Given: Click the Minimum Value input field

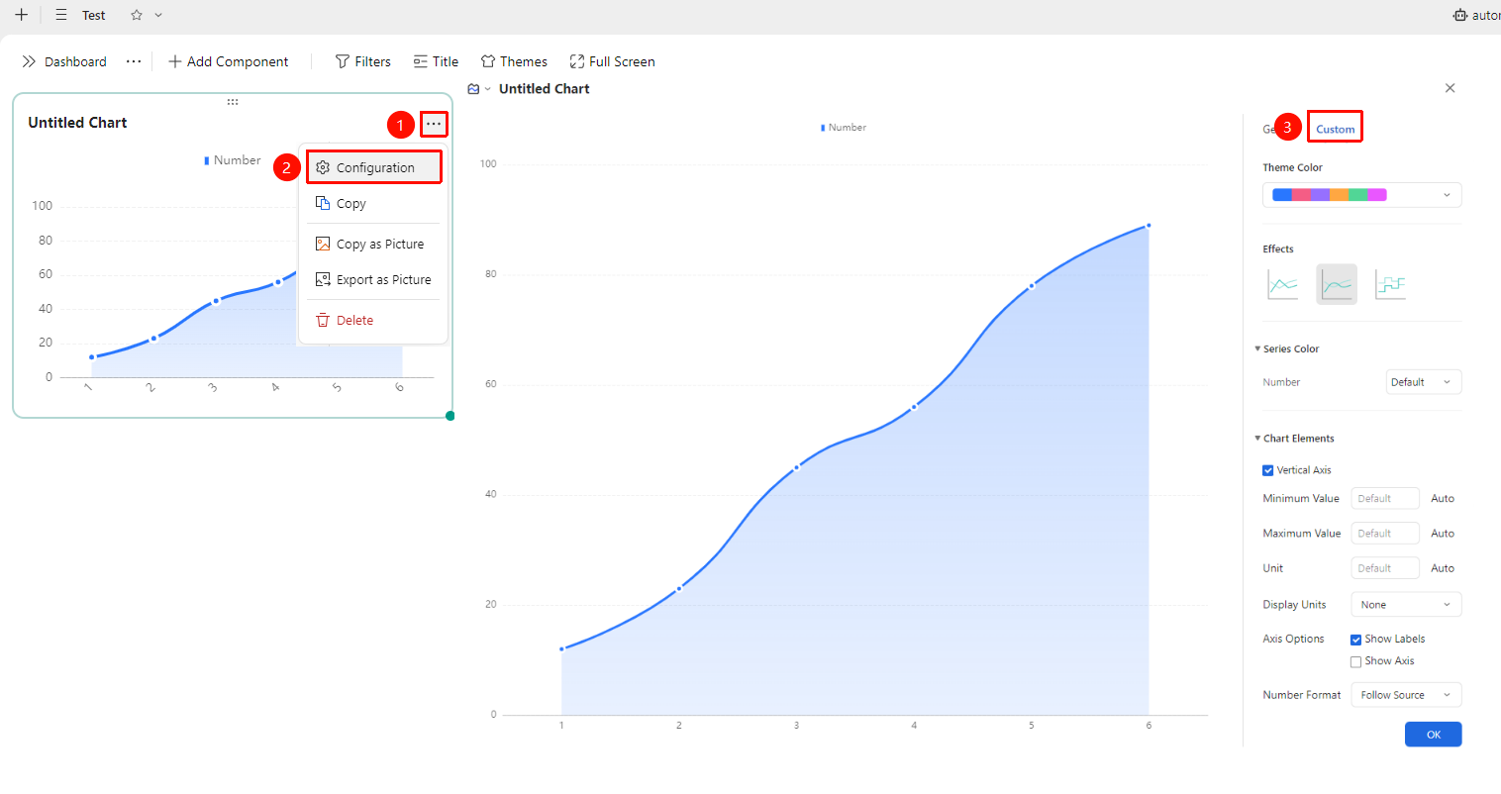Looking at the screenshot, I should coord(1385,499).
